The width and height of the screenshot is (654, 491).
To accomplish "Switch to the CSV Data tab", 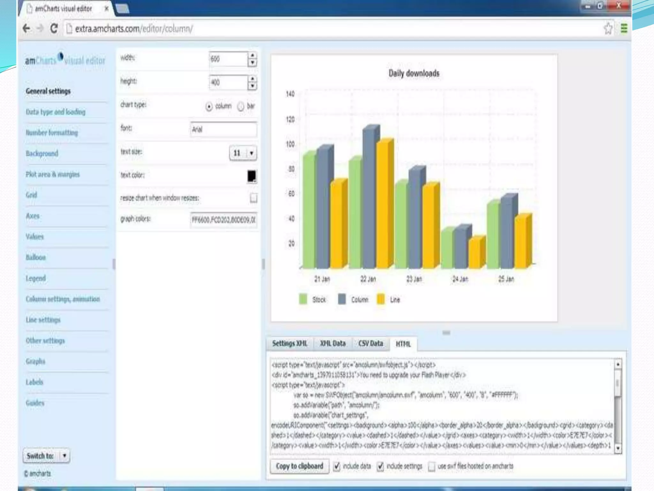I will pos(370,344).
